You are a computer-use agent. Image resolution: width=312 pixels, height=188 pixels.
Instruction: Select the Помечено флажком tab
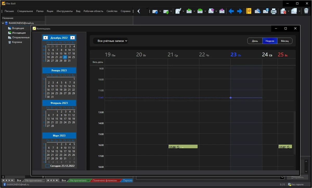coord(105,180)
